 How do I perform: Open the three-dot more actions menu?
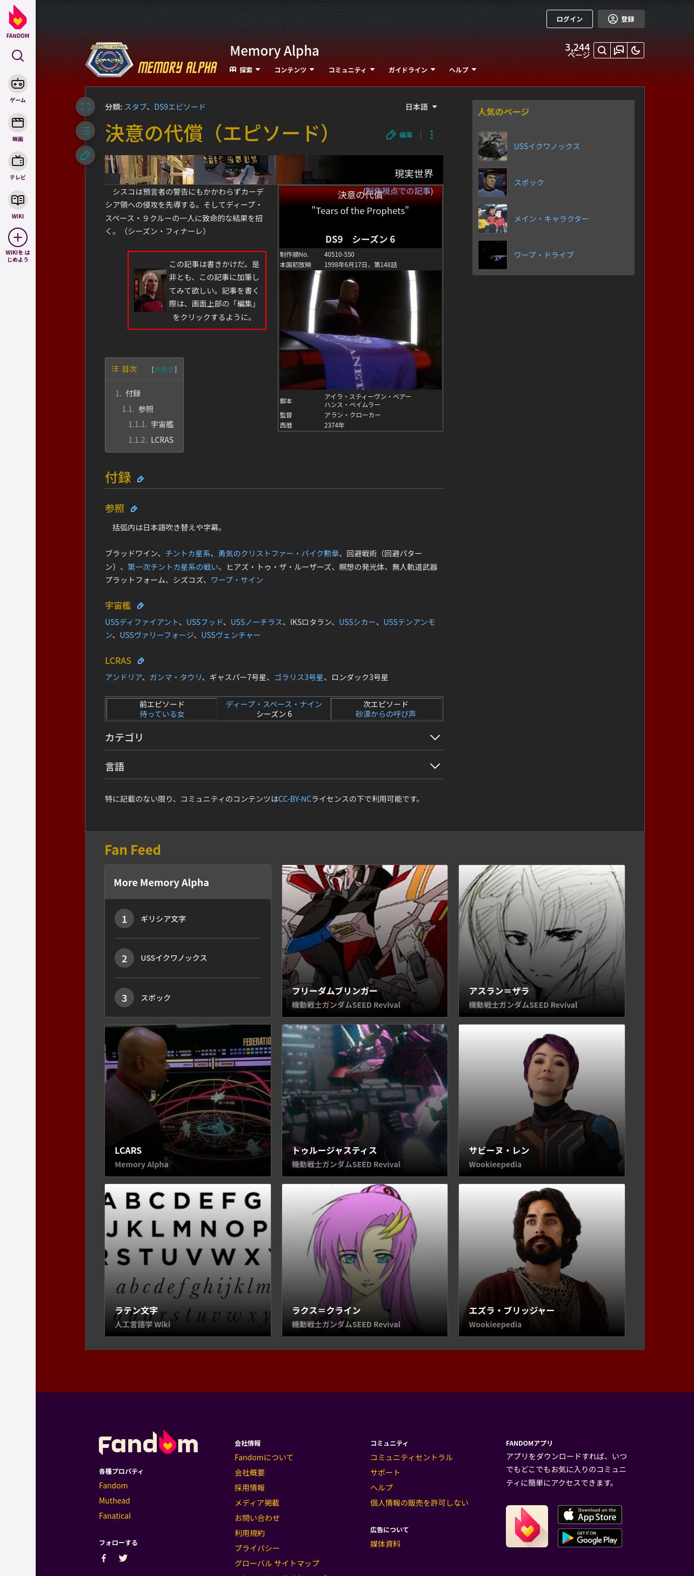point(432,135)
